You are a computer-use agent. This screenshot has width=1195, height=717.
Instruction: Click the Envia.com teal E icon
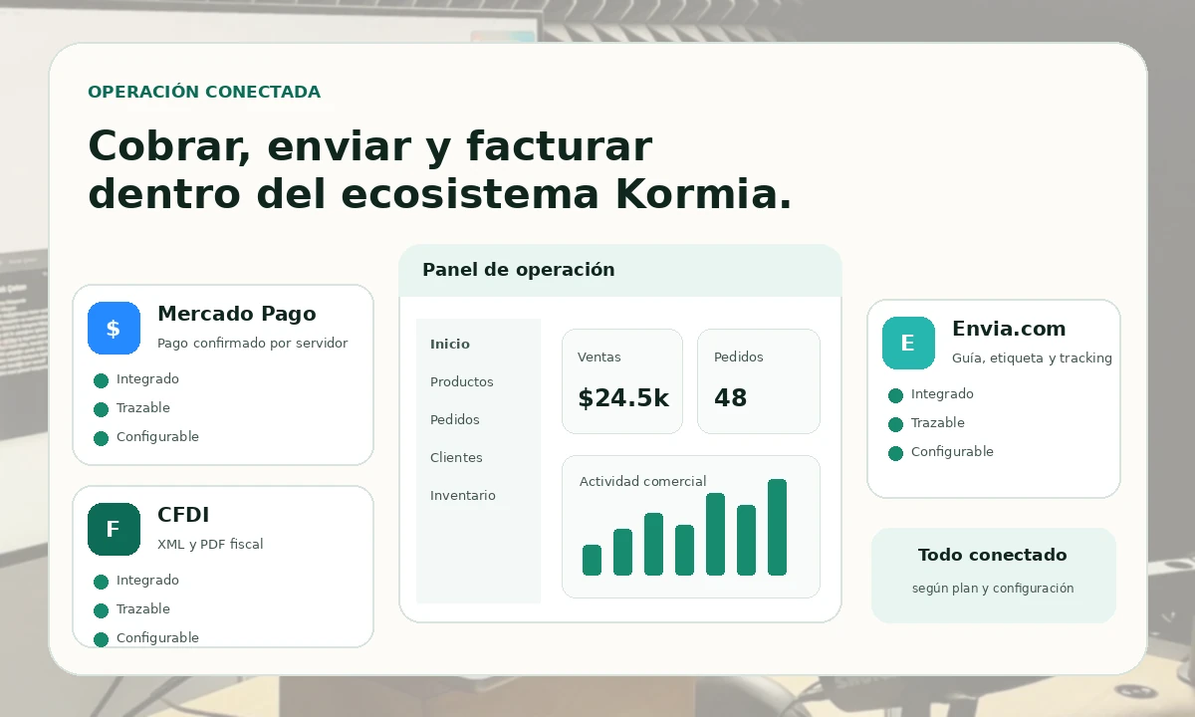(908, 344)
